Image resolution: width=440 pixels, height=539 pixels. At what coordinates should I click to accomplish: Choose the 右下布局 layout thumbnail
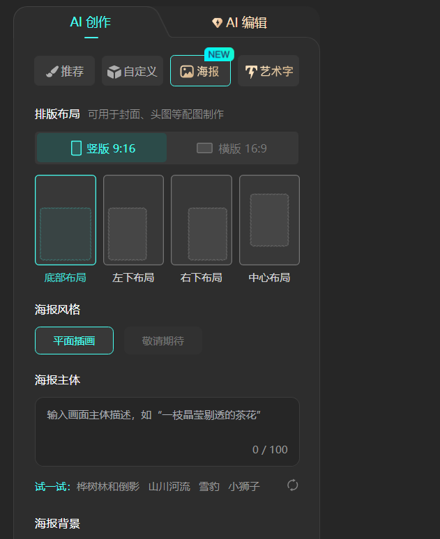202,220
